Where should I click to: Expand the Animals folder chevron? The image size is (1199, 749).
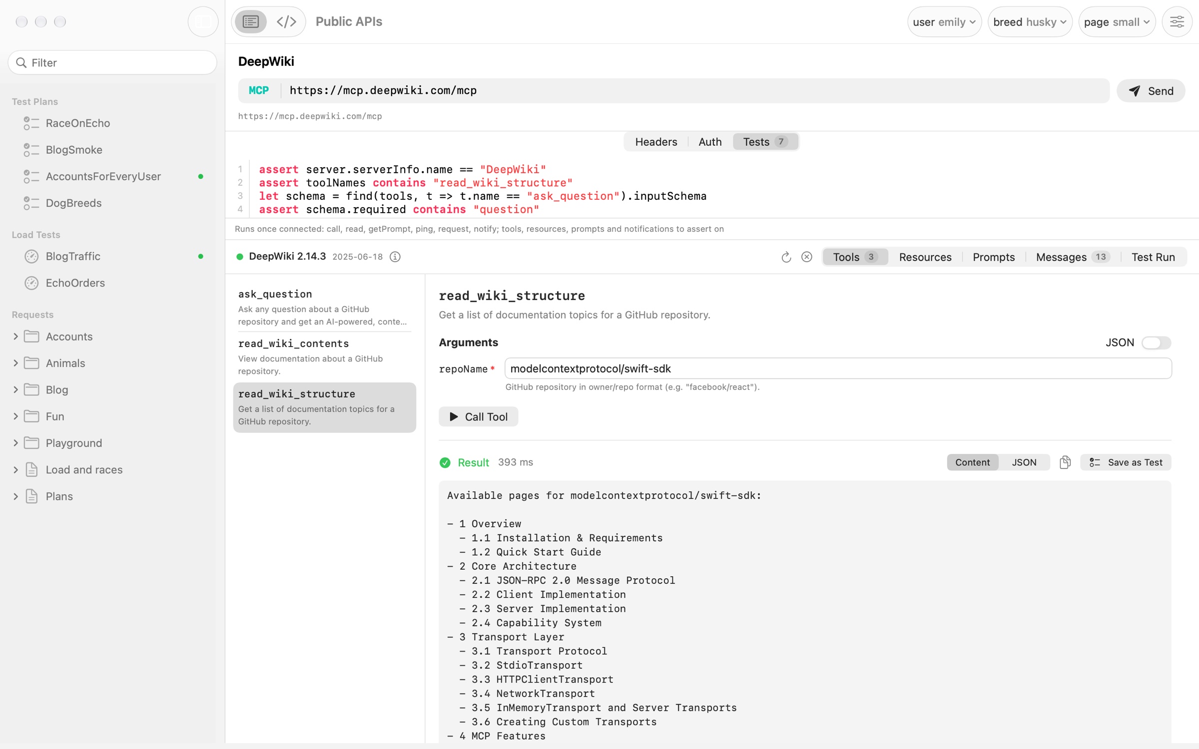(15, 363)
